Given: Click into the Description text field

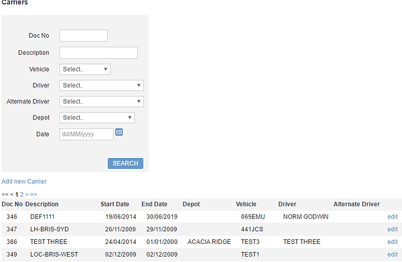Looking at the screenshot, I should click(98, 52).
